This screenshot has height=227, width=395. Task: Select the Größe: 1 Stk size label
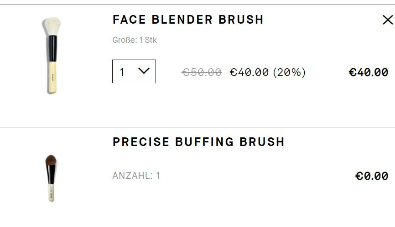(135, 40)
